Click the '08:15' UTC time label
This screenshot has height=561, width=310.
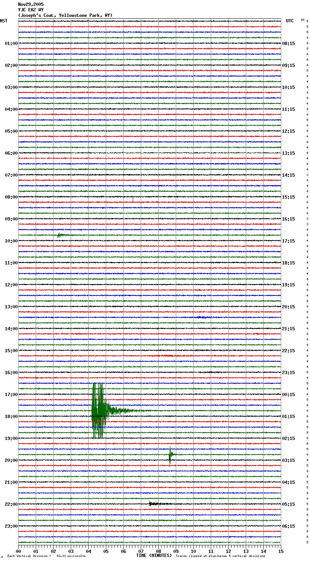[288, 44]
